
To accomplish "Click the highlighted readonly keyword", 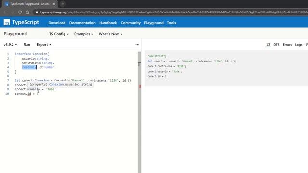I will 29,67.
